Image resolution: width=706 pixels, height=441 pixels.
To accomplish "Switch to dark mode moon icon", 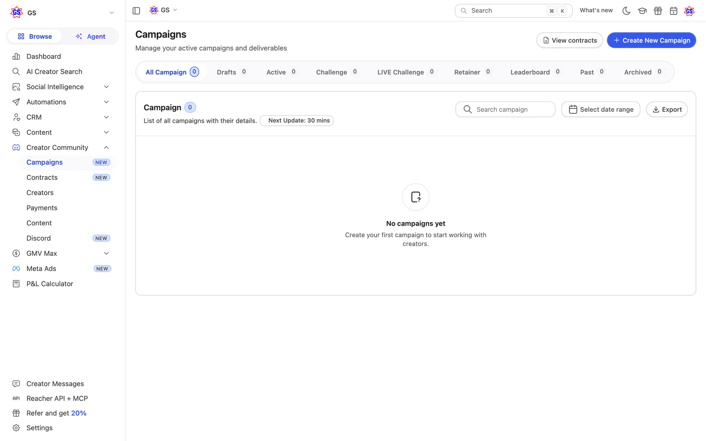I will point(626,11).
